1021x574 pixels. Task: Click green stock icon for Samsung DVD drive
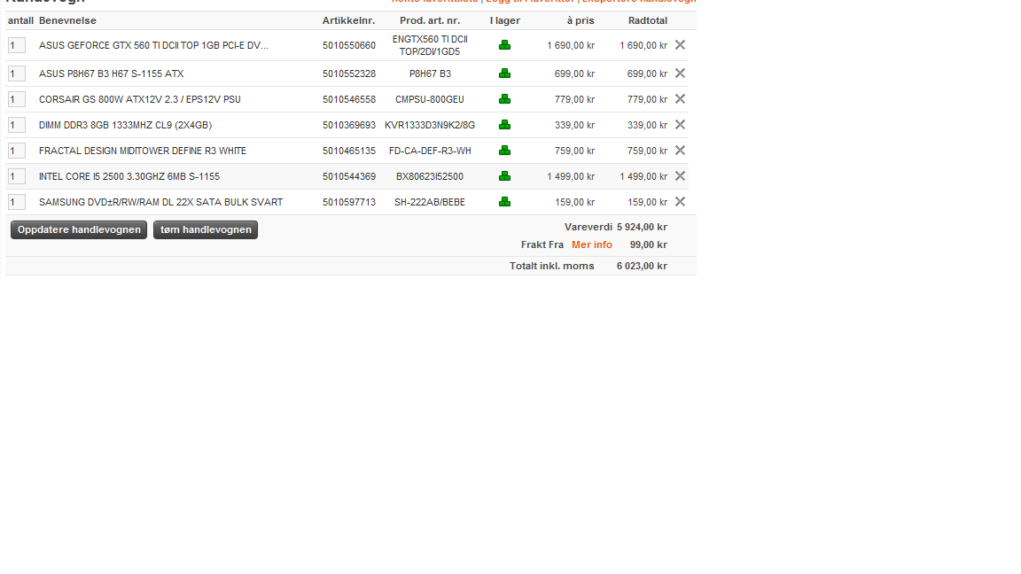[x=504, y=202]
